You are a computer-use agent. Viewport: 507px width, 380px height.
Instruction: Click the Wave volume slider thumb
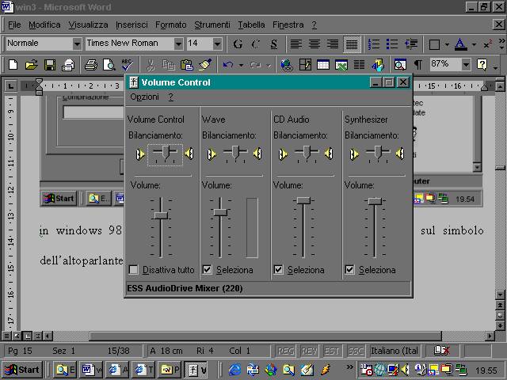(220, 212)
